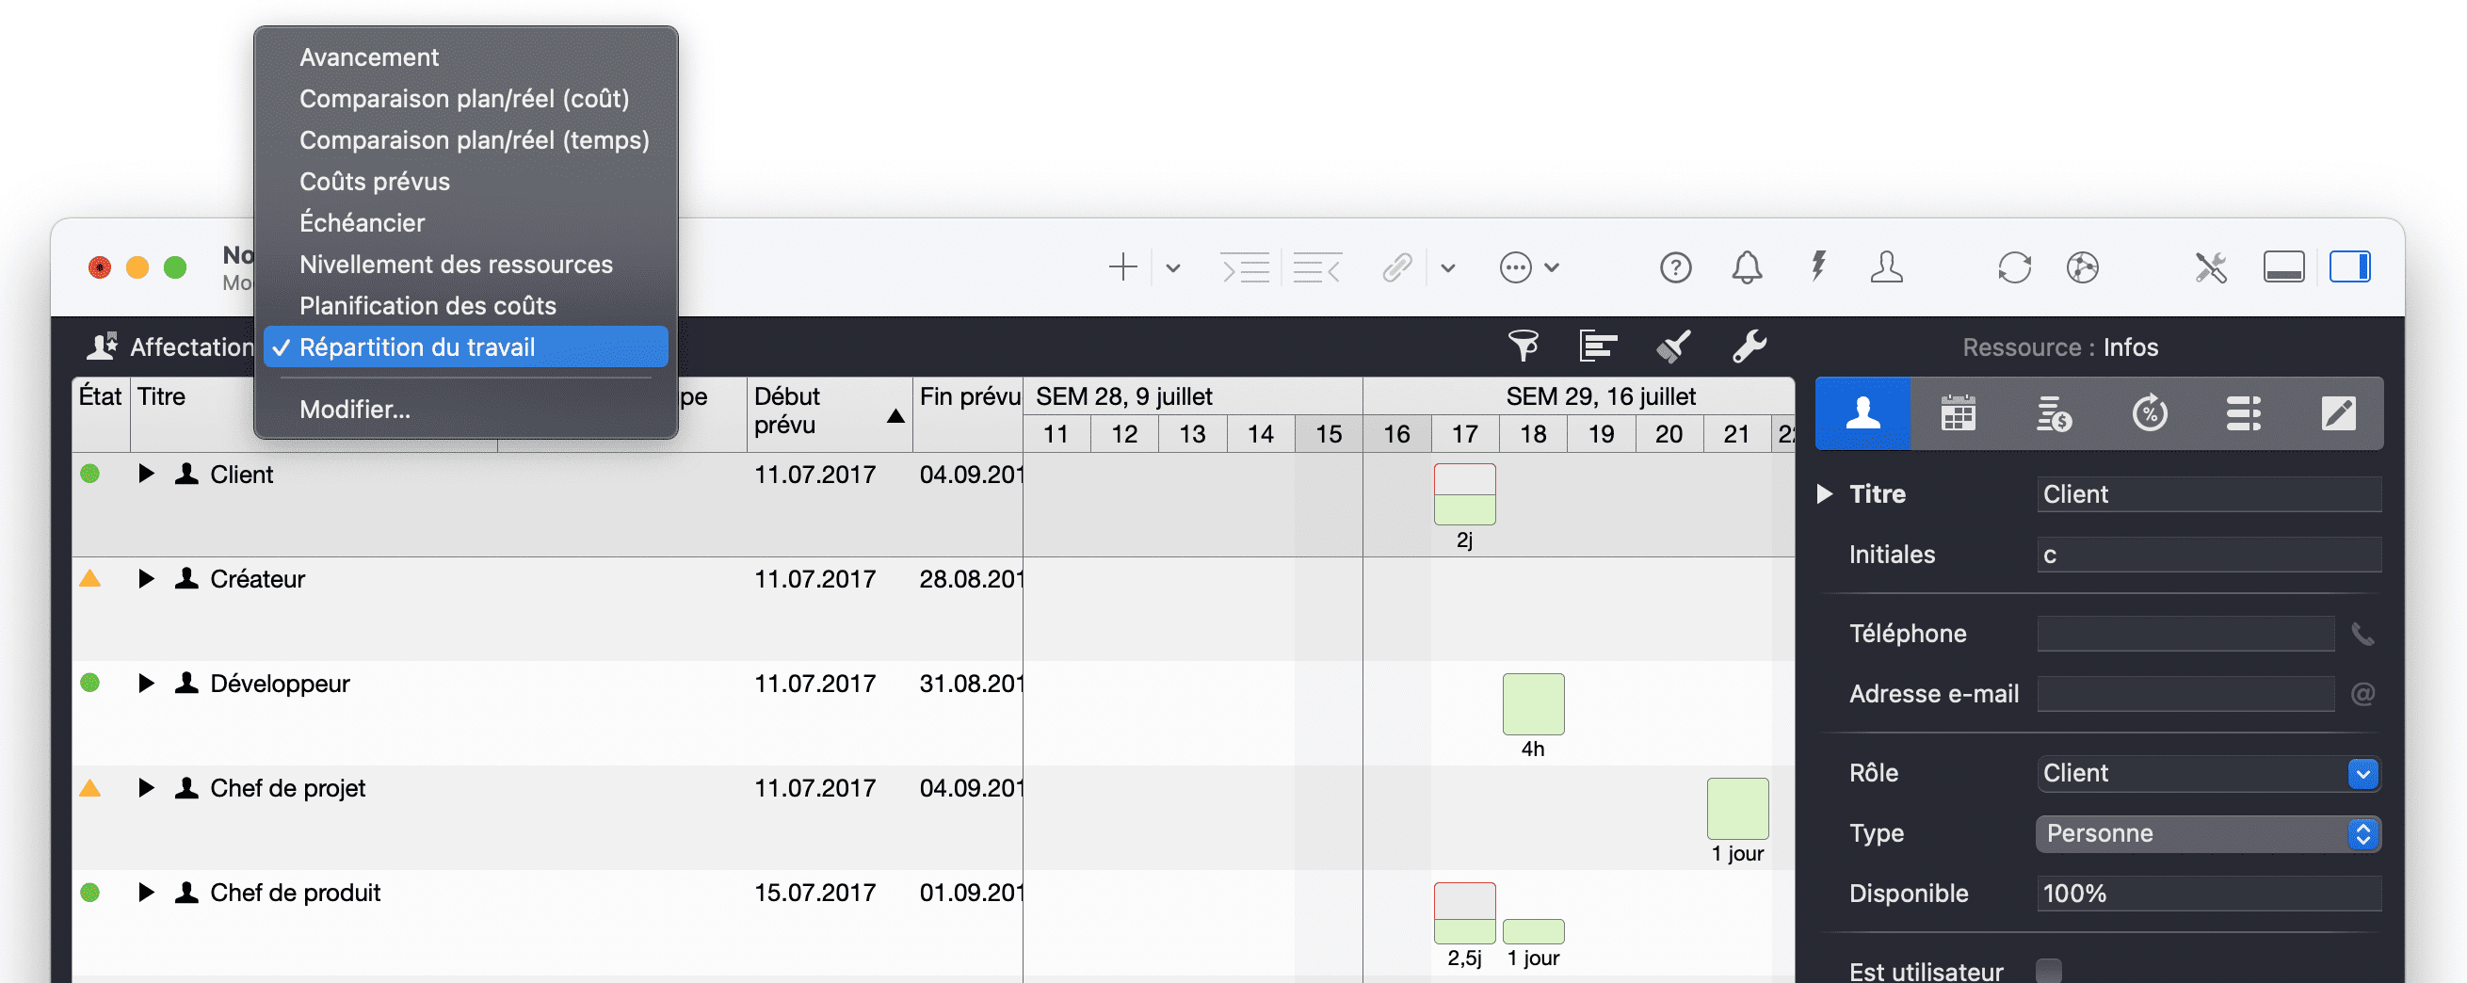
Task: Open the calendar tab in the Ressource inspector
Action: coord(1957,413)
